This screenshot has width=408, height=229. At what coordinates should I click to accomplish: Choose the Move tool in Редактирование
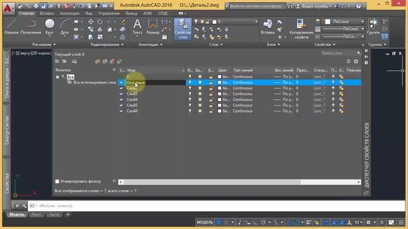click(91, 22)
